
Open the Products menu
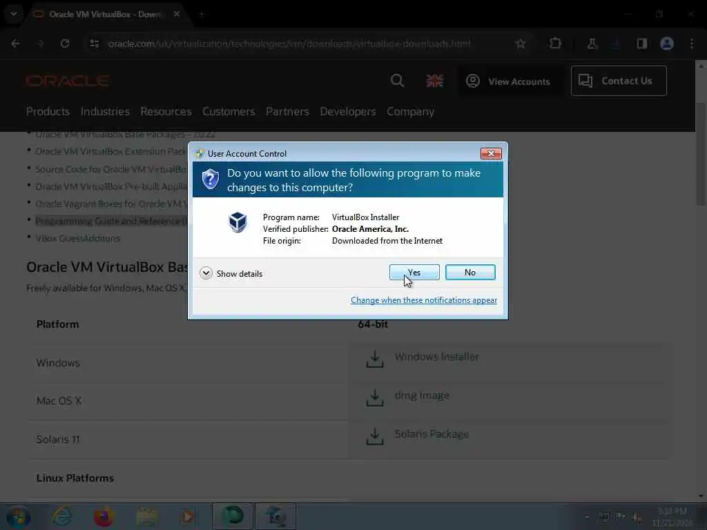pos(48,111)
